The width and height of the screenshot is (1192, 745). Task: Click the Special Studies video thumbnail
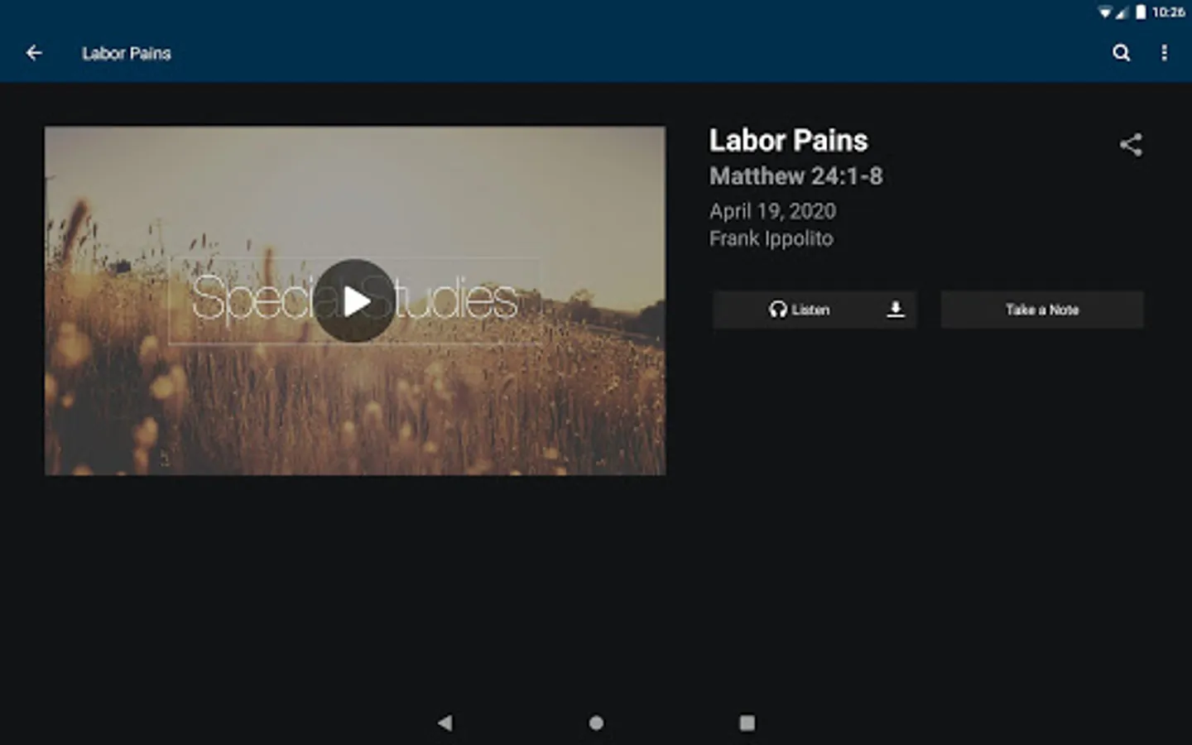click(x=355, y=300)
